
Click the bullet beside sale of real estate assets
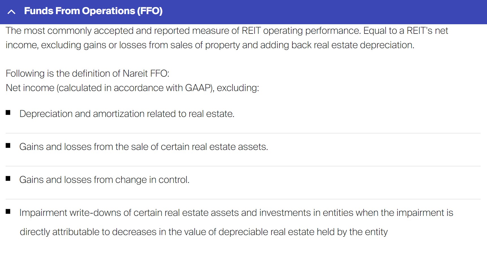[x=8, y=146]
